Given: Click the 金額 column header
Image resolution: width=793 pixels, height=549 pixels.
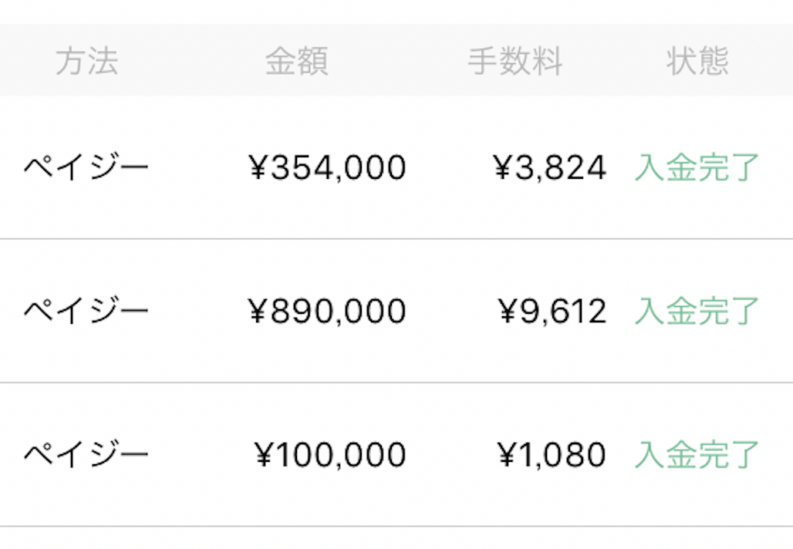Looking at the screenshot, I should tap(297, 61).
